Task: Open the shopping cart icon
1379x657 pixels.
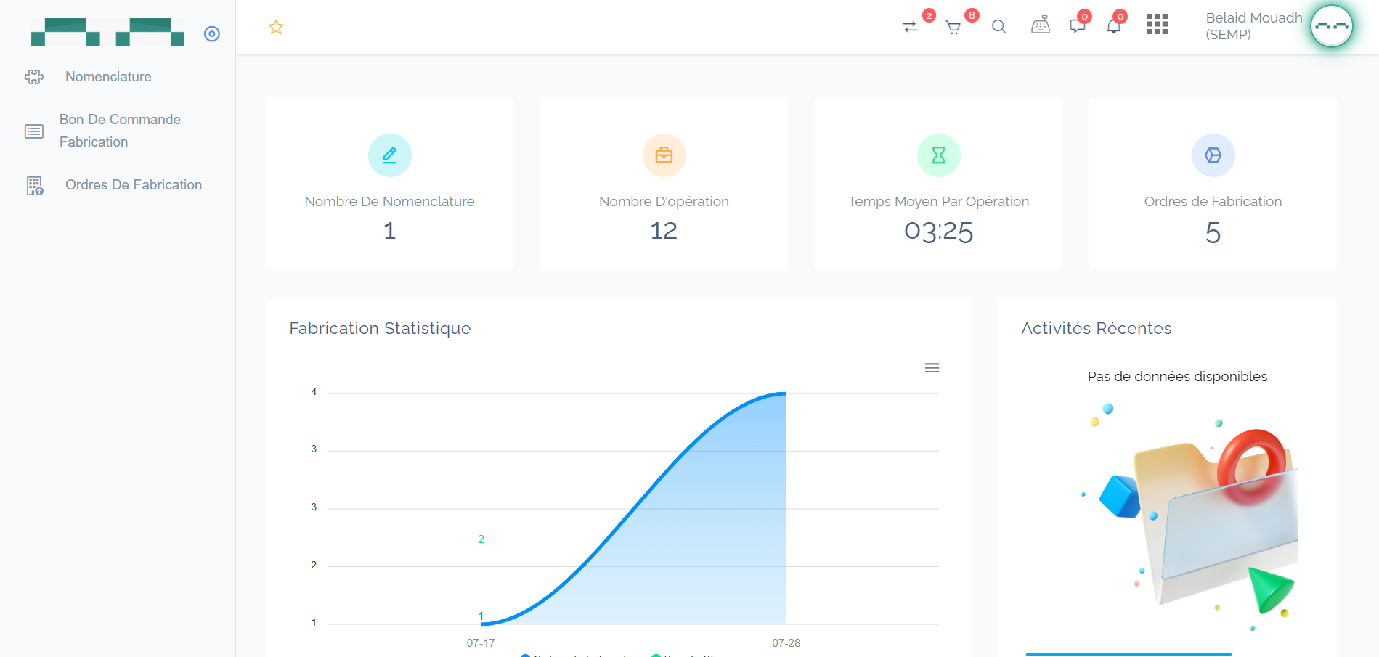Action: pos(953,28)
